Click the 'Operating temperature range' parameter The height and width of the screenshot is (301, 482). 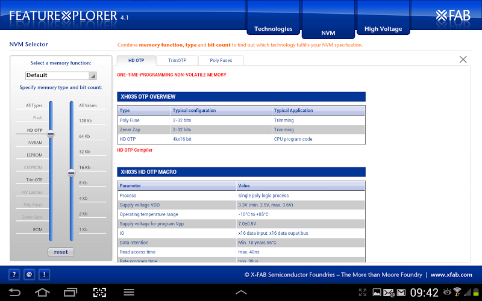[x=149, y=214]
